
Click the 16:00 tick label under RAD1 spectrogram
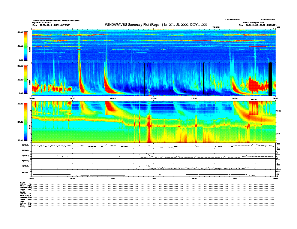click(x=194, y=98)
